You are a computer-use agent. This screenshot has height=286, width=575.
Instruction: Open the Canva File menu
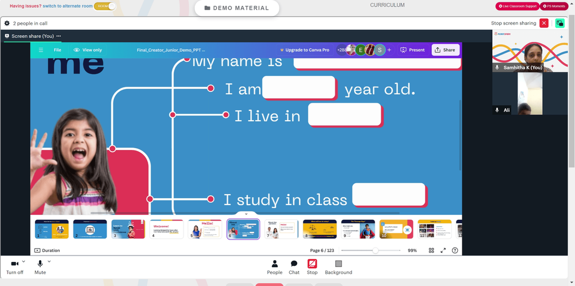tap(57, 50)
